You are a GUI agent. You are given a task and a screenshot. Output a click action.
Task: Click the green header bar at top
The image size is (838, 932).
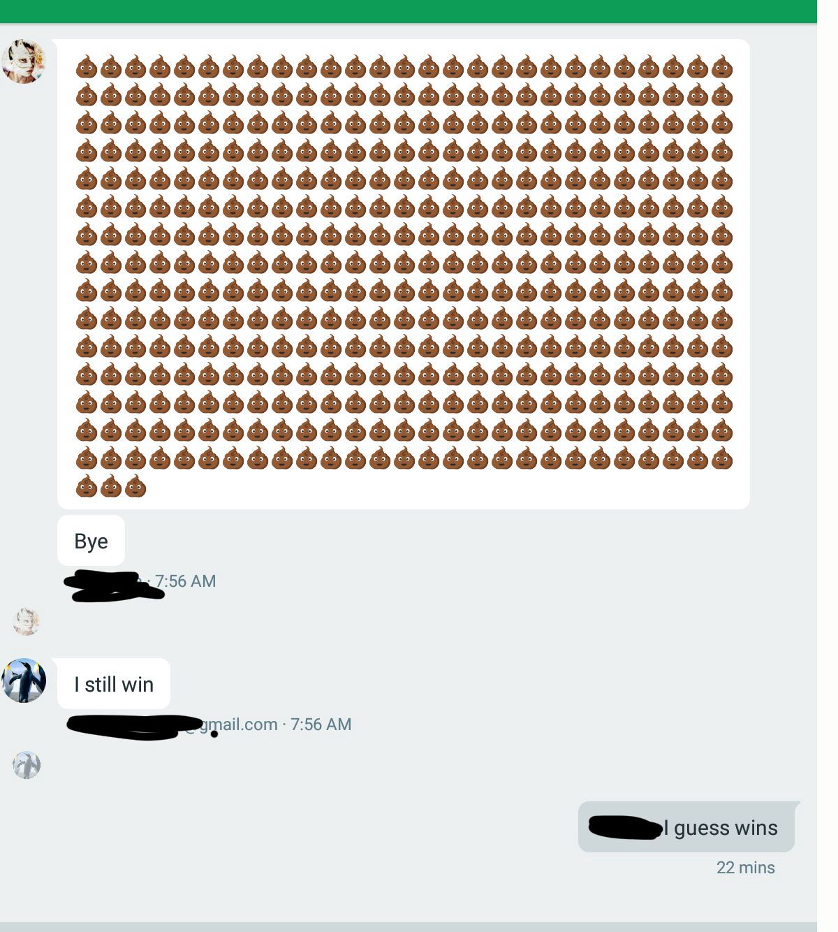[x=409, y=11]
